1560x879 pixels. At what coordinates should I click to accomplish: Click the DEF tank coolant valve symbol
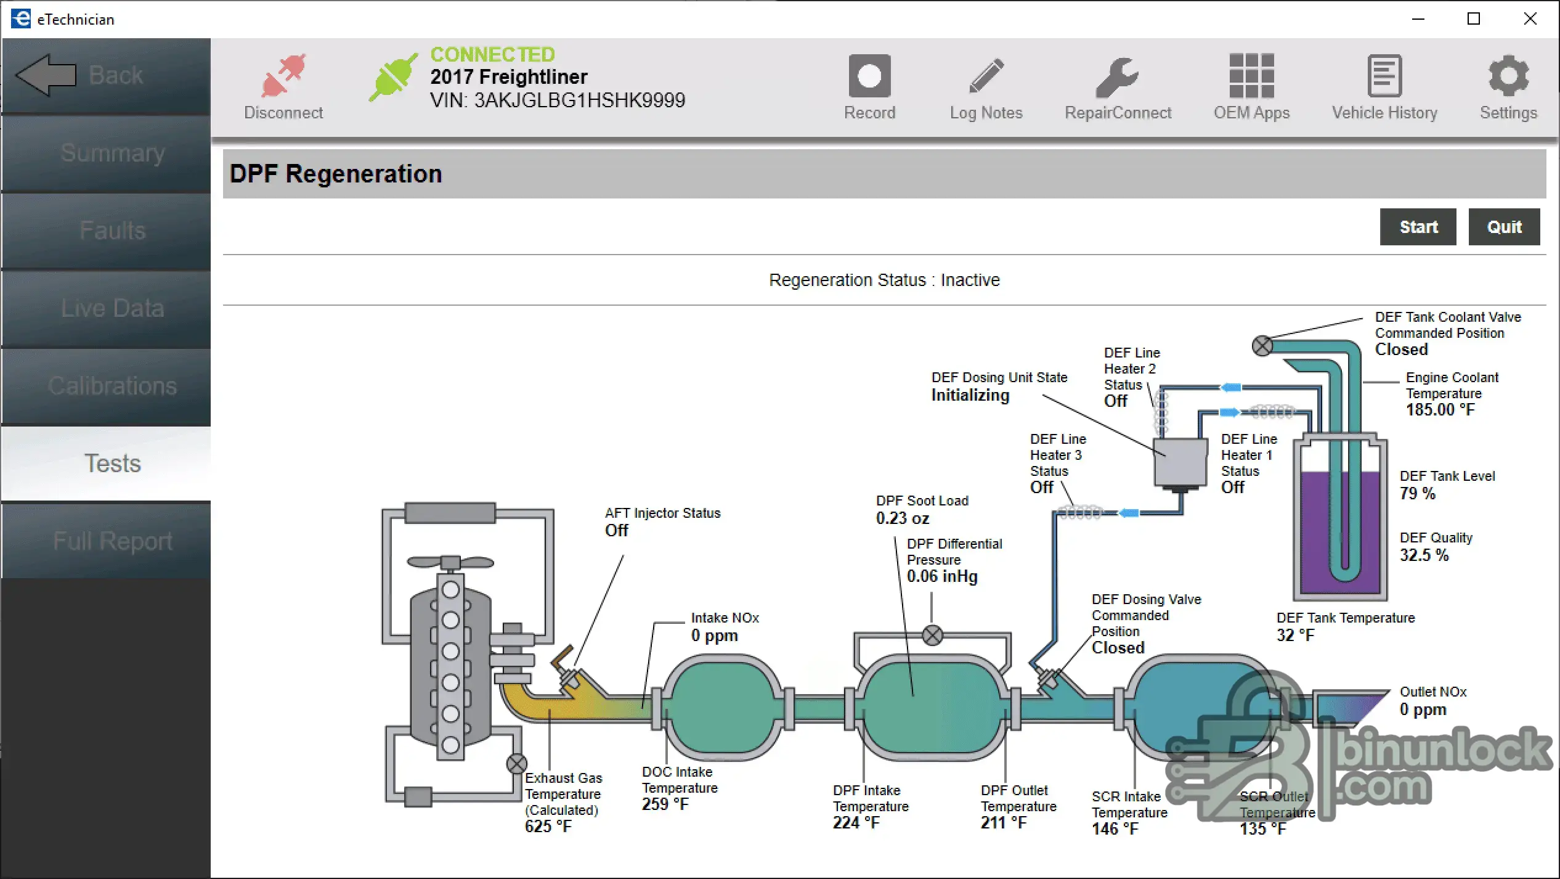1262,346
